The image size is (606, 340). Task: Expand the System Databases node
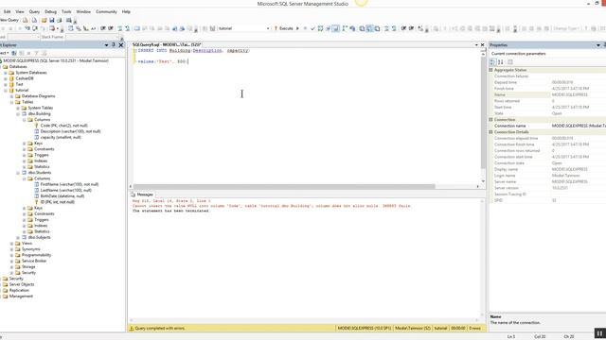click(6, 73)
